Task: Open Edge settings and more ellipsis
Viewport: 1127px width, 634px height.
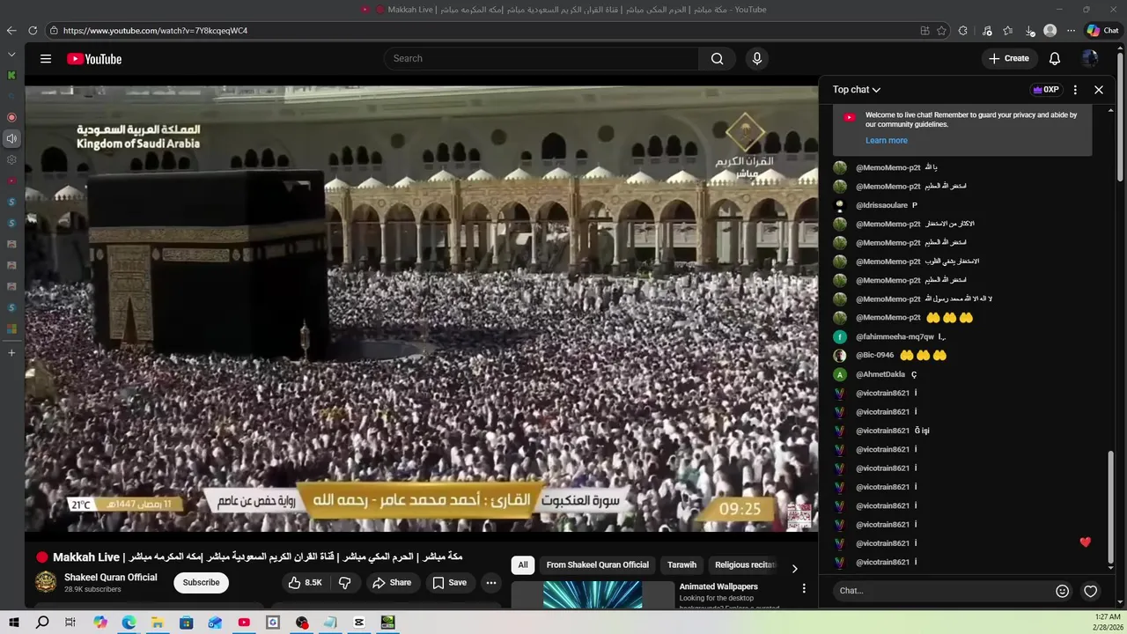Action: coord(1071,31)
